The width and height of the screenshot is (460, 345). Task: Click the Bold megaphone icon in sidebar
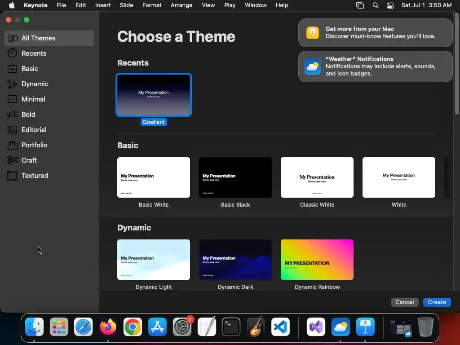coord(12,115)
